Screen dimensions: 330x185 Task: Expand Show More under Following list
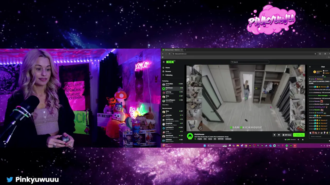pos(165,105)
